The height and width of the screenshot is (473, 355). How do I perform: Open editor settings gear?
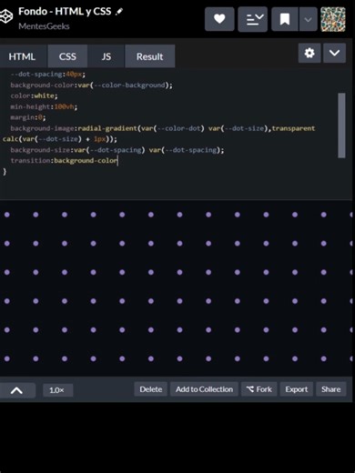point(309,53)
